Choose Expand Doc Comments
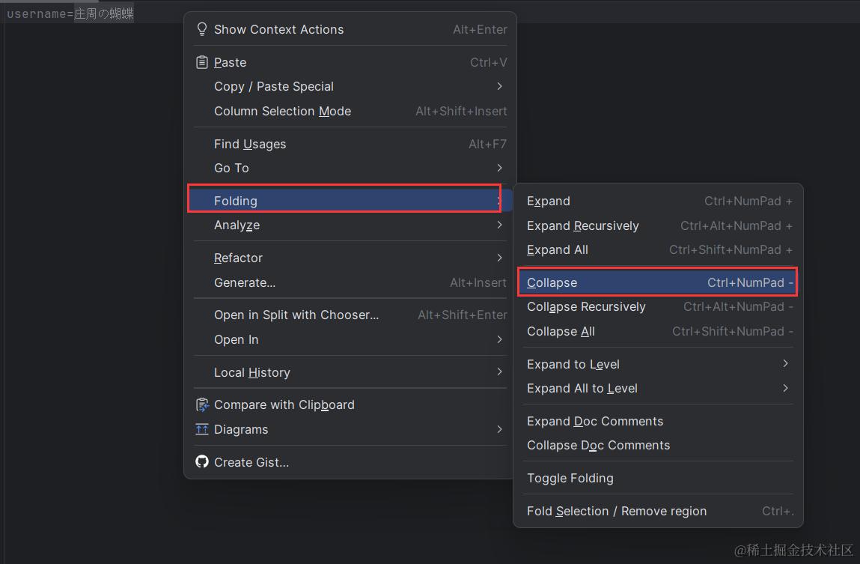This screenshot has width=860, height=564. pos(658,422)
